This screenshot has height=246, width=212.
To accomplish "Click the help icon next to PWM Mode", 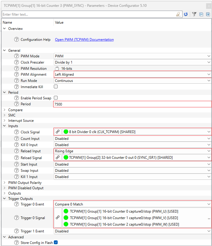I will [17, 56].
